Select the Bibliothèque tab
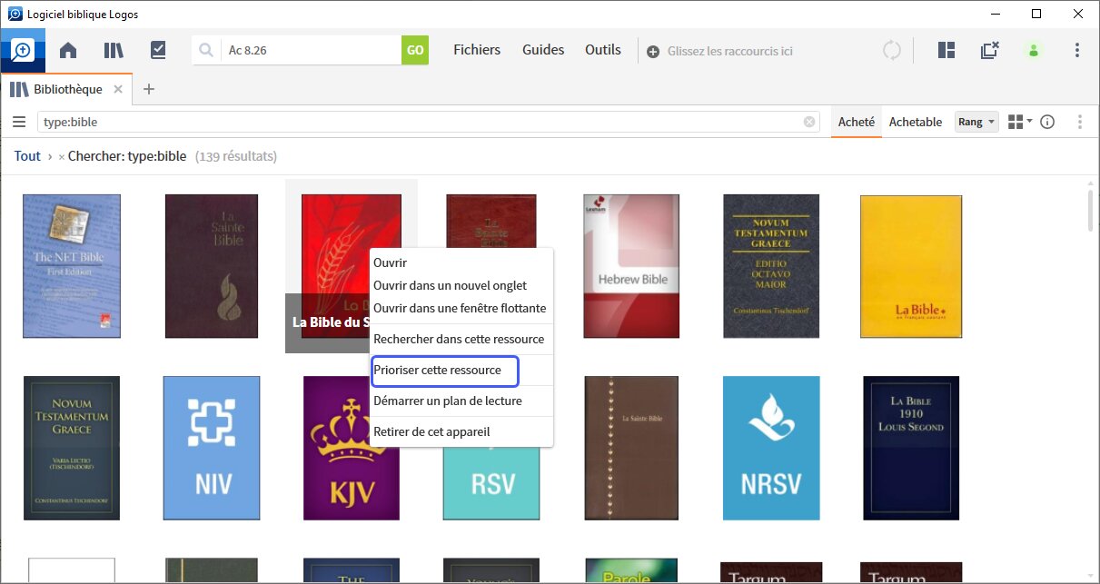1100x584 pixels. tap(67, 89)
